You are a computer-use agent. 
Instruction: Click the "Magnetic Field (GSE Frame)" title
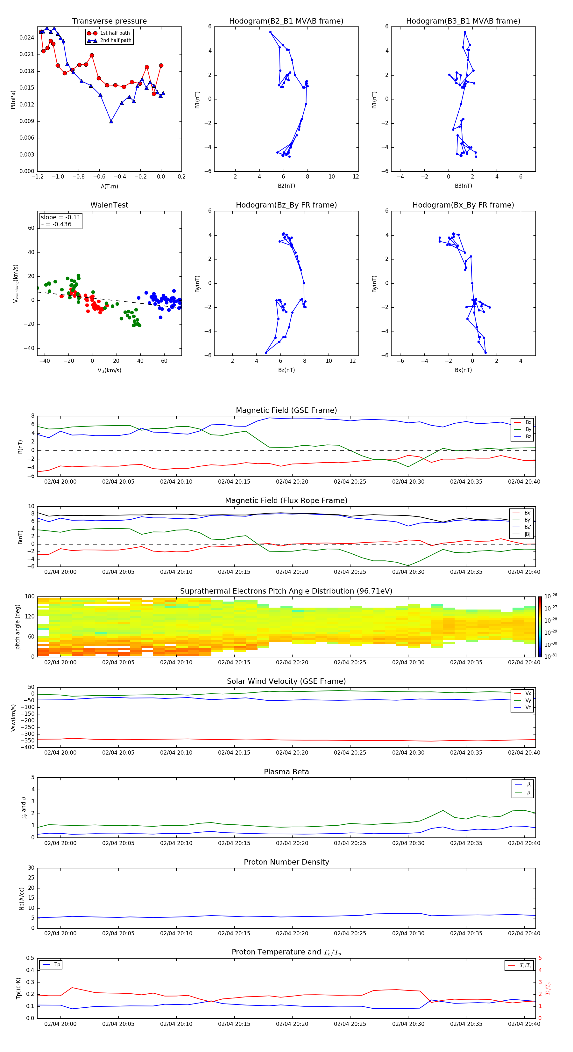[286, 410]
